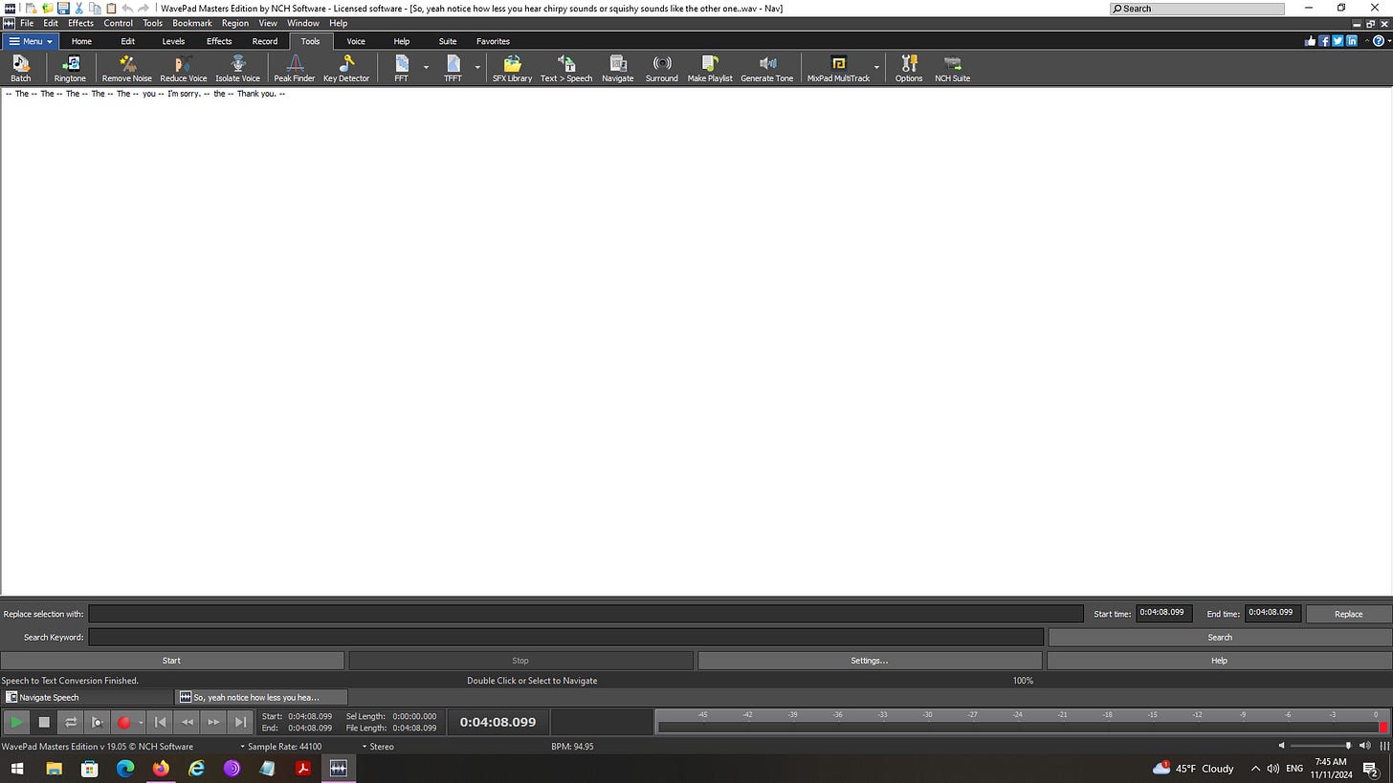This screenshot has height=783, width=1393.
Task: Expand the MixPad MultiTrack dropdown arrow
Action: pos(877,68)
